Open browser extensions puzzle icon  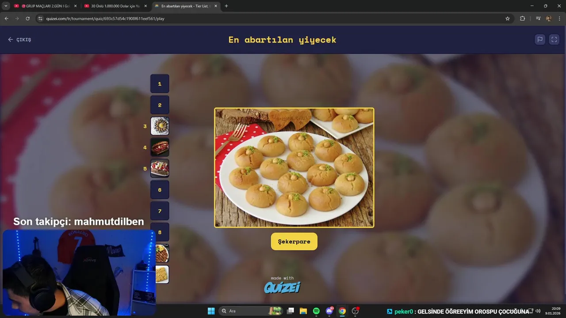[523, 19]
